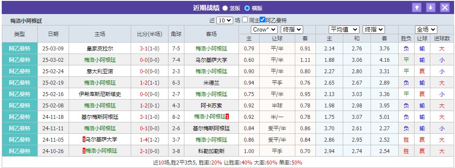Toggle the 同主 checkbox
The width and height of the screenshot is (455, 168).
tap(245, 20)
